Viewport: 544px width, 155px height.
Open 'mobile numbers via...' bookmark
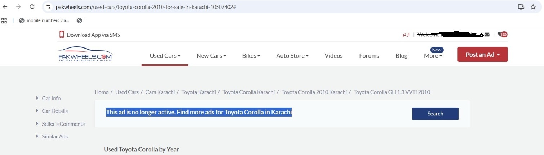point(44,20)
